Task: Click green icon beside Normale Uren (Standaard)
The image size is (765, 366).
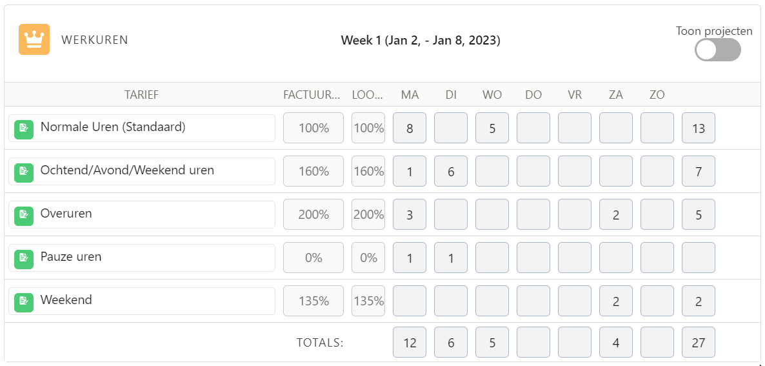Action: coord(24,128)
